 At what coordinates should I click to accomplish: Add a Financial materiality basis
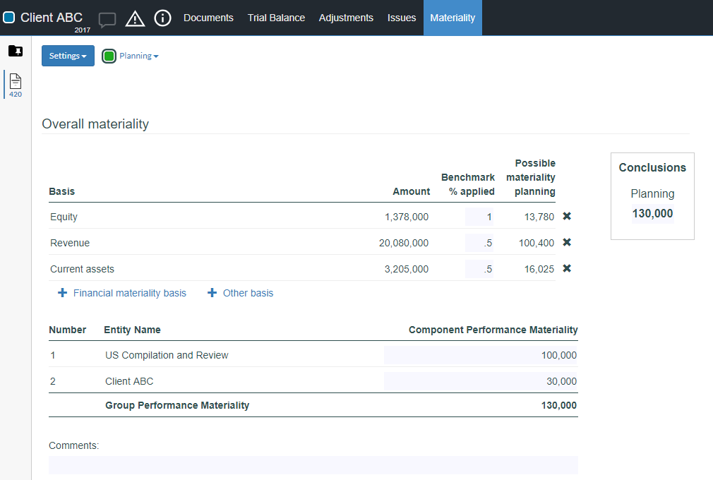[121, 292]
